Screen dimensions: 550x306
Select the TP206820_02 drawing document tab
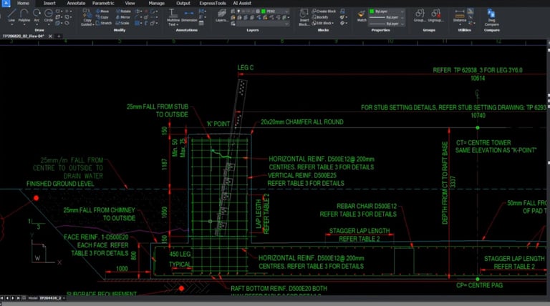pyautogui.click(x=23, y=36)
